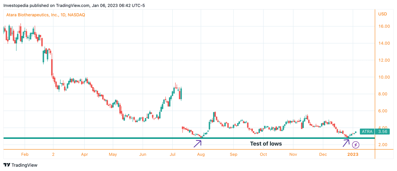Select the green horizontal support line

(189, 138)
